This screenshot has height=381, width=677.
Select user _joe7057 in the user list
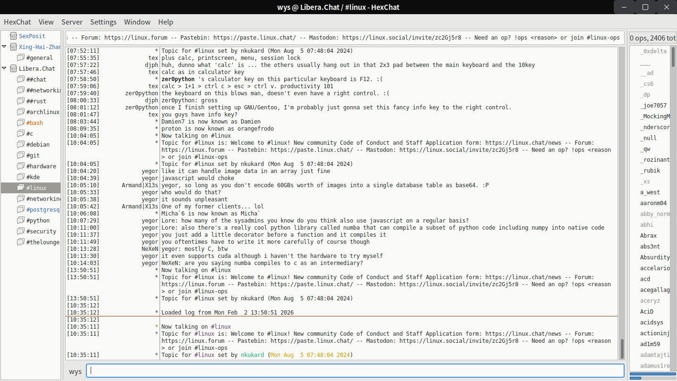[653, 106]
